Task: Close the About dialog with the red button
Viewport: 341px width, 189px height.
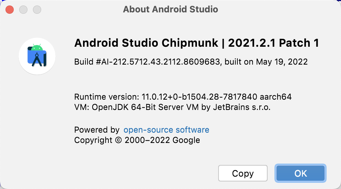Action: [x=10, y=9]
